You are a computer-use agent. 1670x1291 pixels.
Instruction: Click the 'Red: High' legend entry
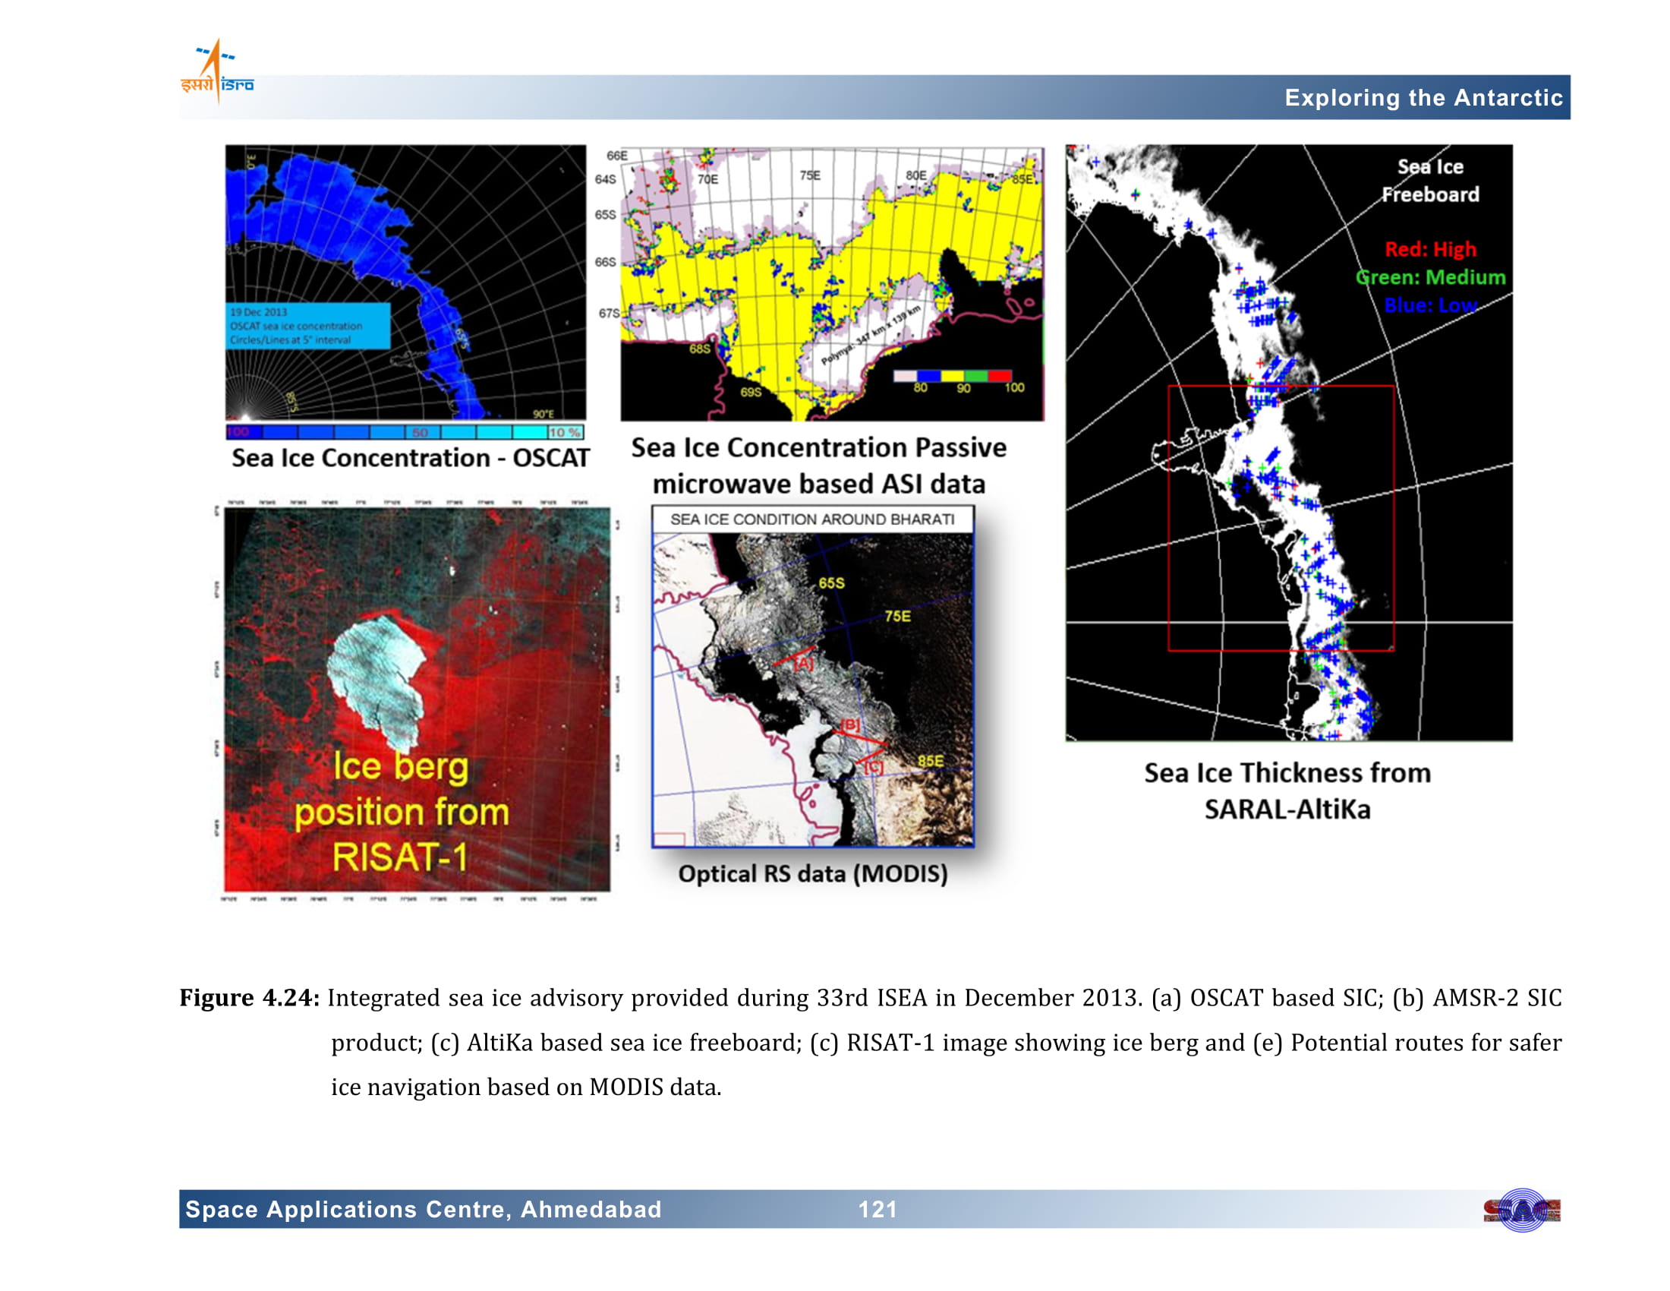pyautogui.click(x=1430, y=249)
